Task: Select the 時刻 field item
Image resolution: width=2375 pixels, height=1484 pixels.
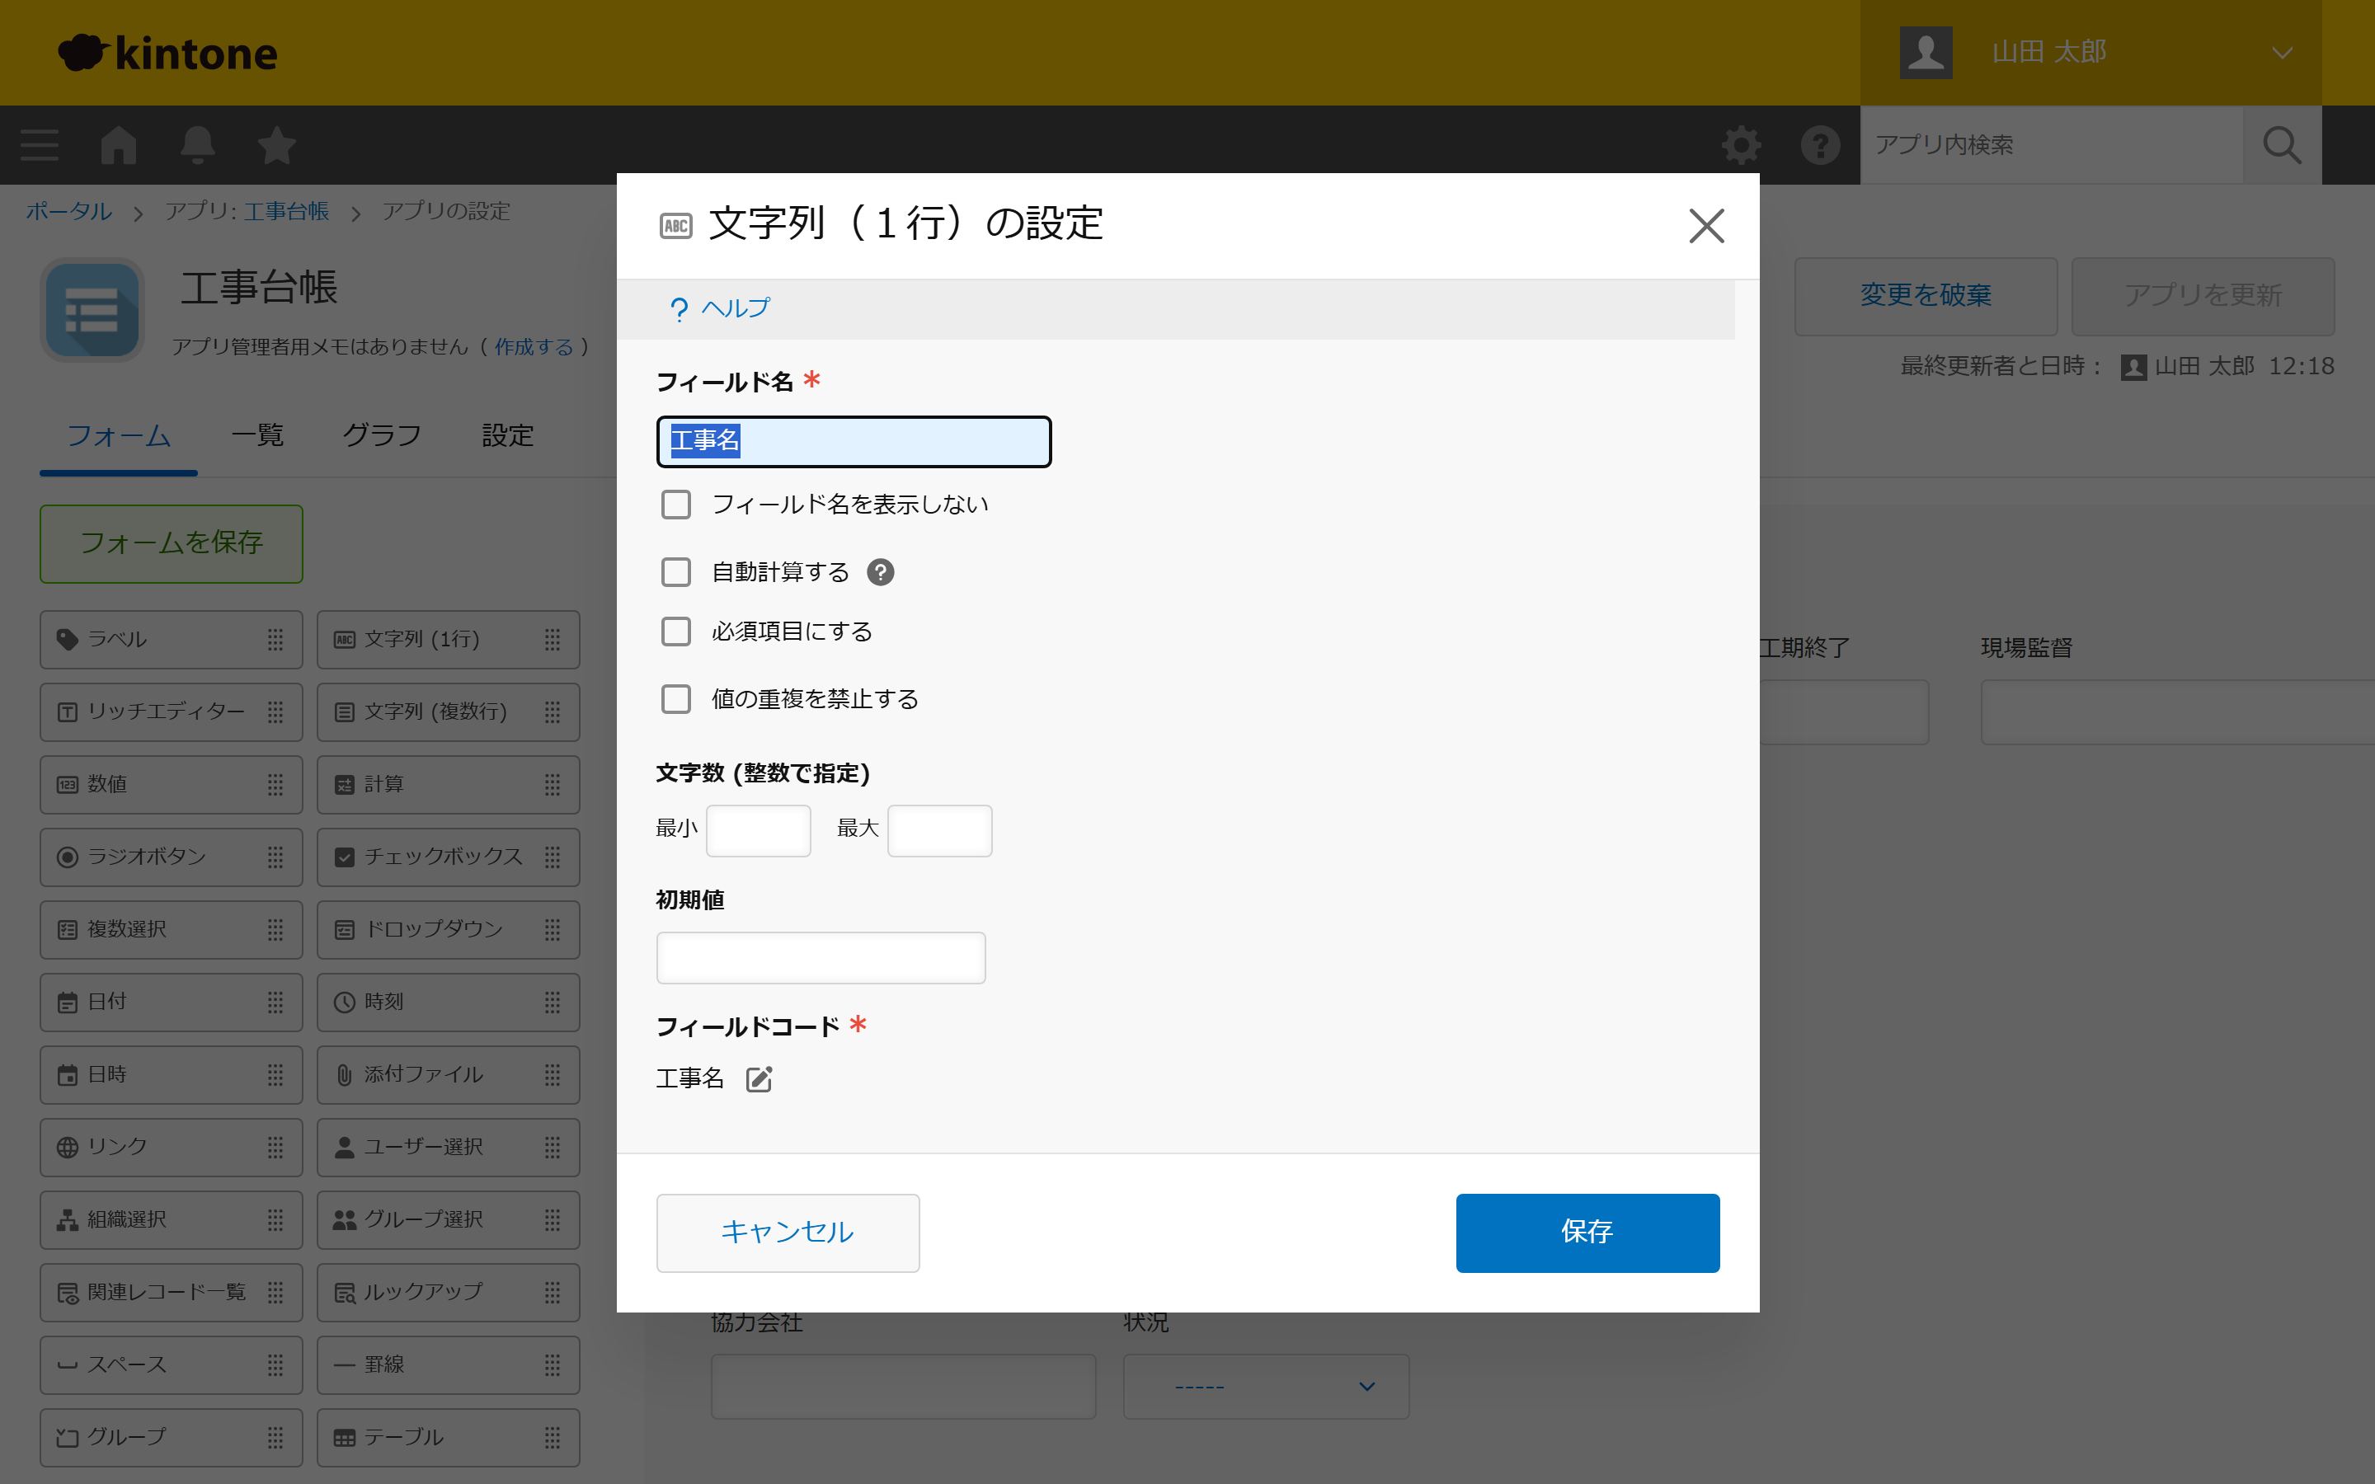Action: click(449, 1003)
